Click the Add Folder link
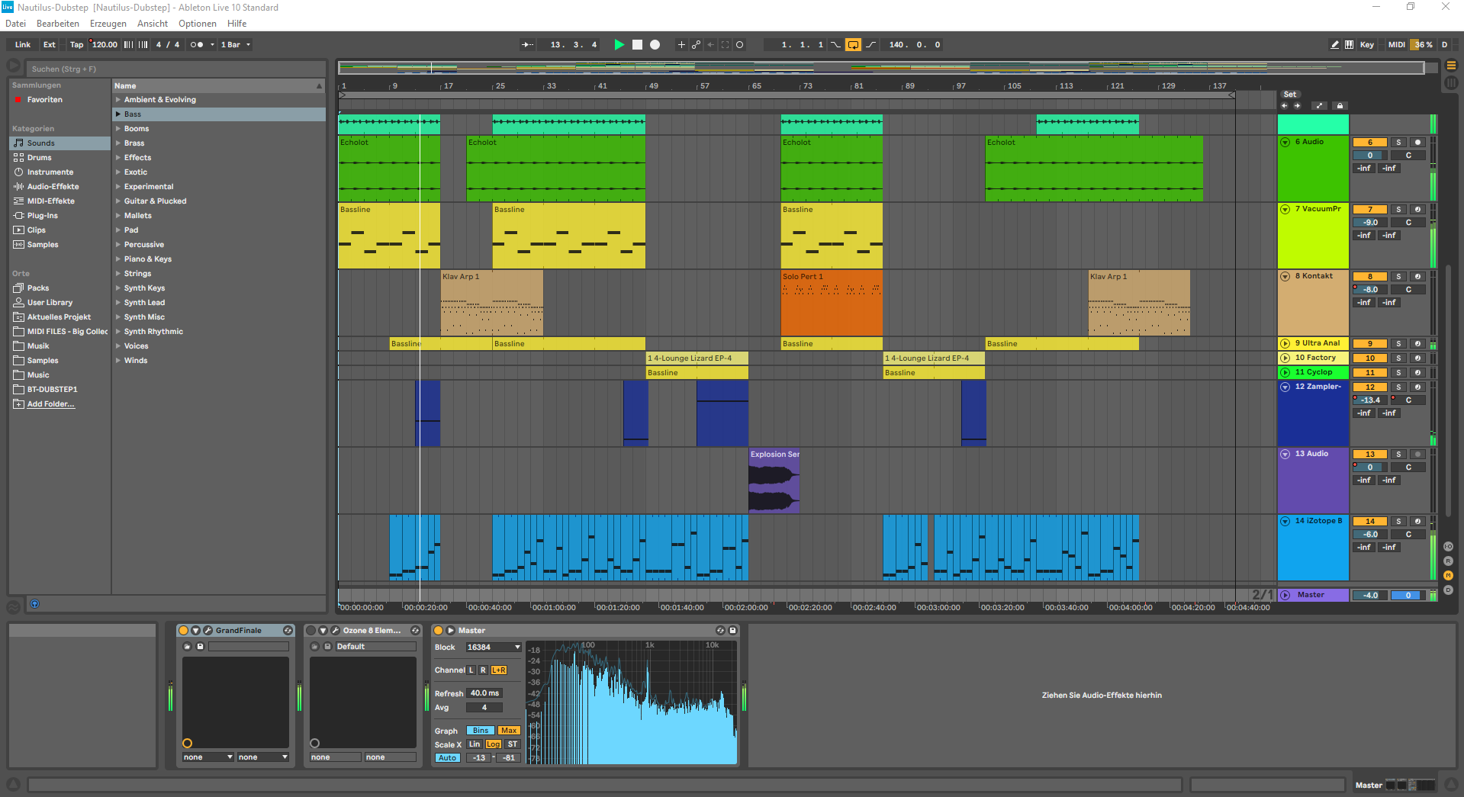Screen dimensions: 1464x797 point(51,404)
